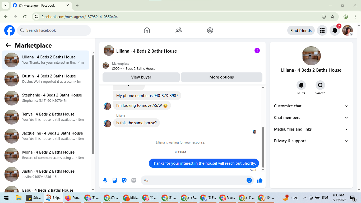The height and width of the screenshot is (203, 361).
Task: Open Firefox taskbar window
Action: click(73, 198)
